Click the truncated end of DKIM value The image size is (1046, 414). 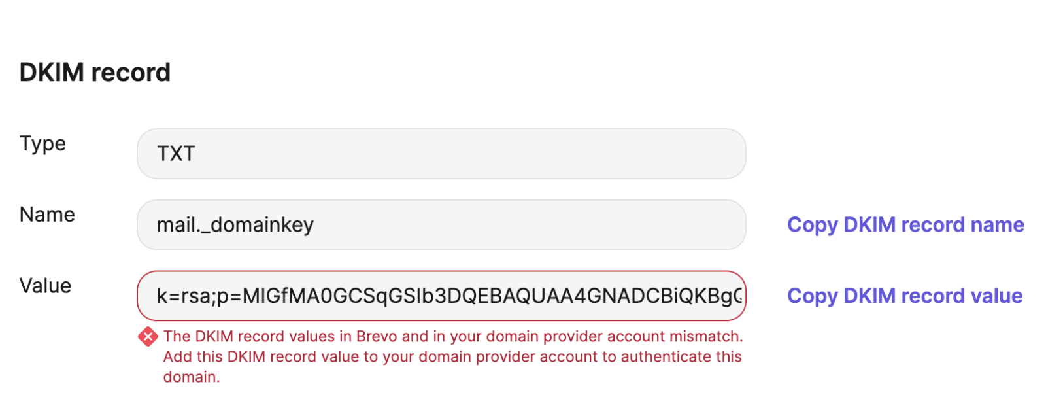[x=726, y=296]
